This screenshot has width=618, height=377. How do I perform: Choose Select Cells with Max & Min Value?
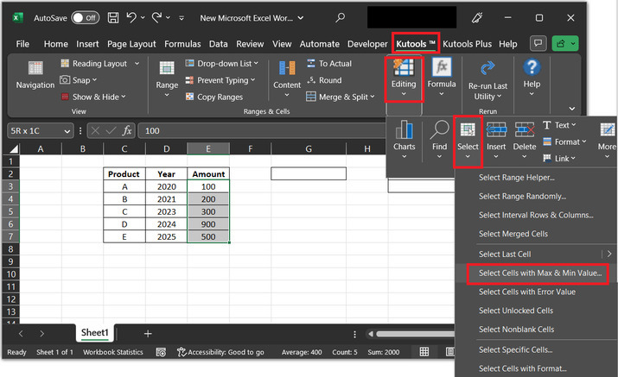(537, 273)
